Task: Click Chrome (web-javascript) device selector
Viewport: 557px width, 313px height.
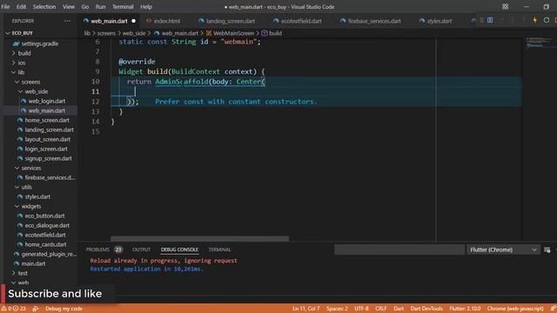Action: pos(515,309)
